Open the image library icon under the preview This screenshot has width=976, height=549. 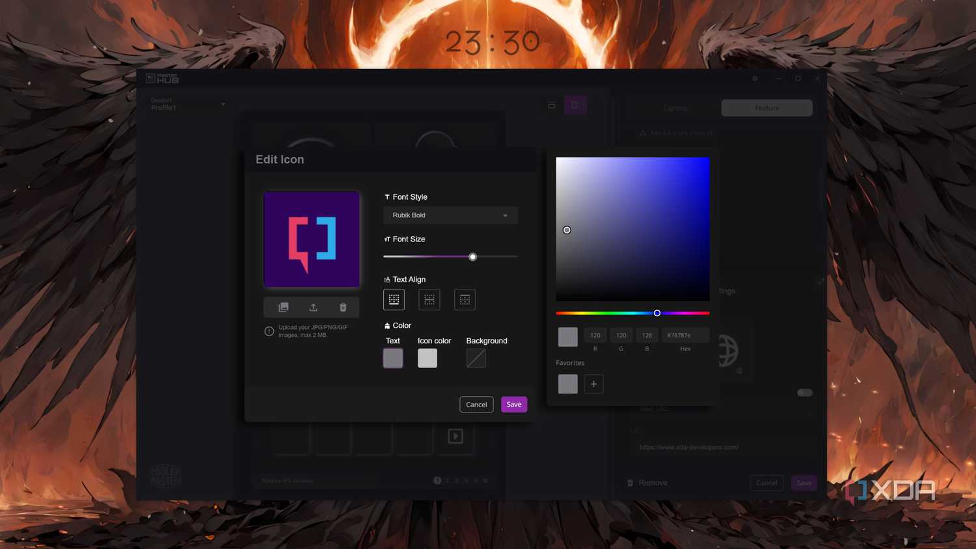(x=284, y=307)
